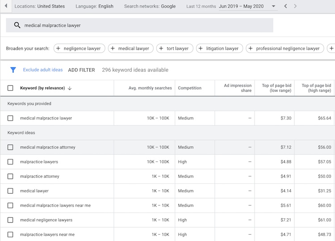Tick checkbox for 'medical lawyer' keyword
Image resolution: width=335 pixels, height=241 pixels.
[10, 191]
